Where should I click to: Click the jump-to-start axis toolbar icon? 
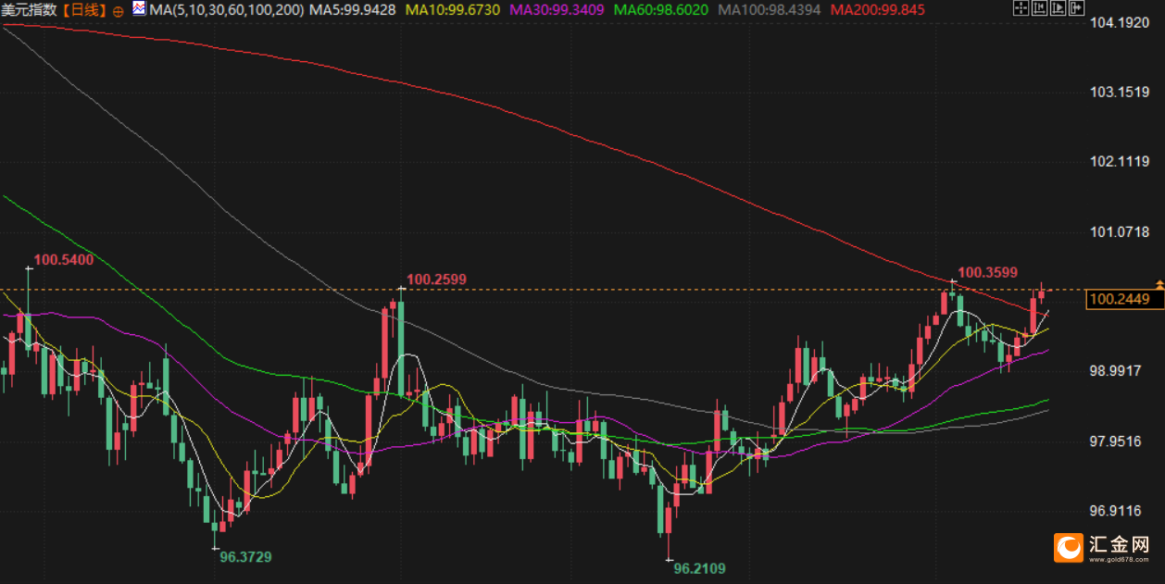point(1039,7)
